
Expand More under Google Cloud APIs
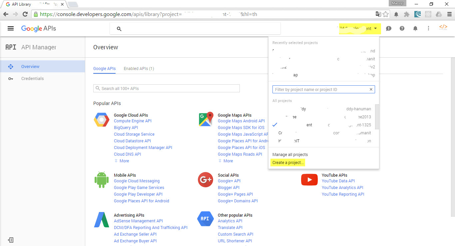click(x=122, y=161)
